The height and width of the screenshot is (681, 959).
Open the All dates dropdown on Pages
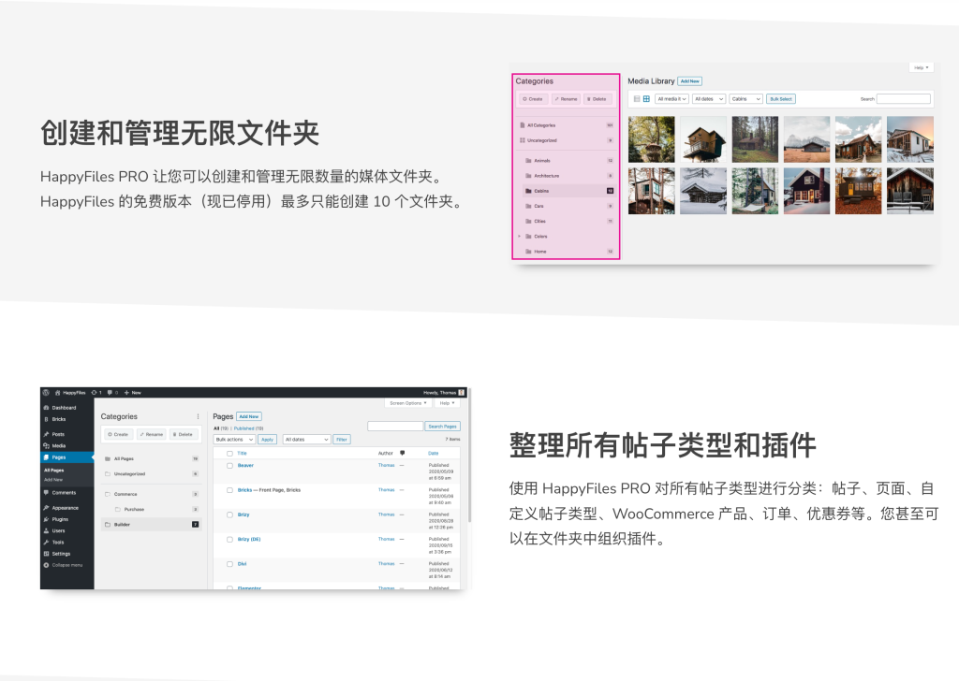pyautogui.click(x=306, y=439)
